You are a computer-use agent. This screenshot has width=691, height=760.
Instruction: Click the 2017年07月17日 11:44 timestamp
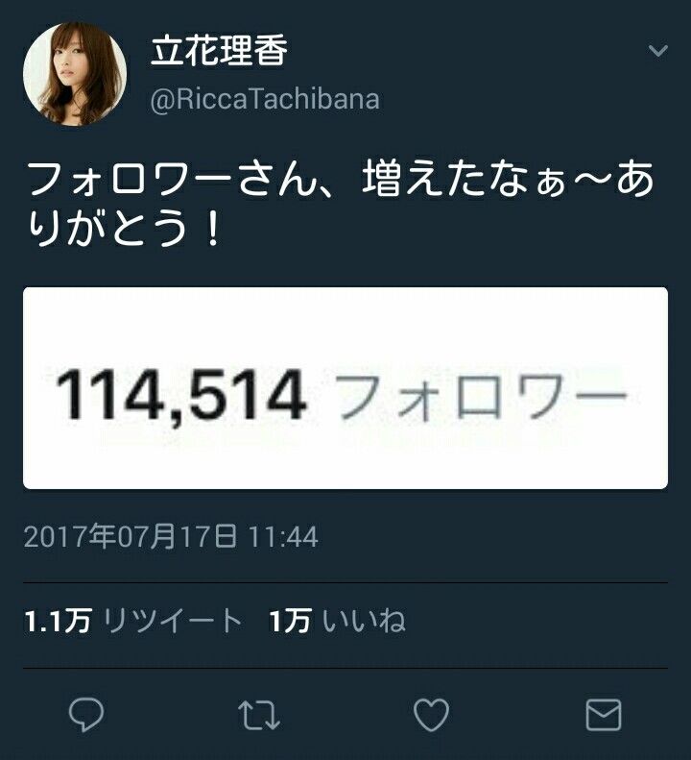(171, 536)
